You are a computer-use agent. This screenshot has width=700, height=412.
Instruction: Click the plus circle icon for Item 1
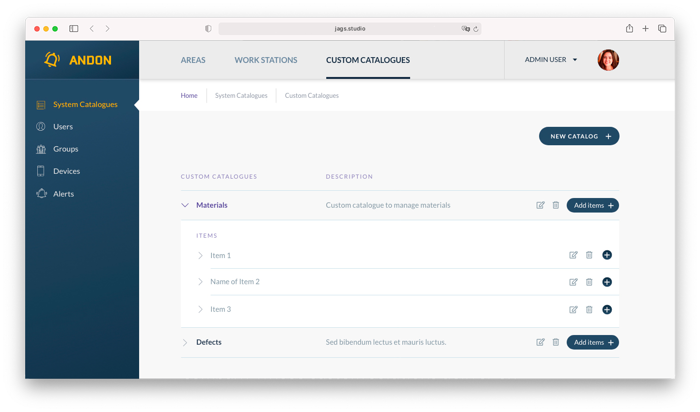coord(607,255)
